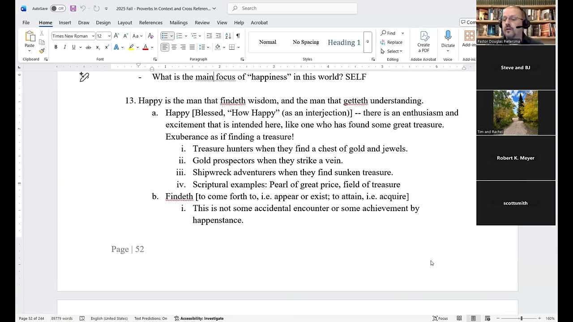Click the spelling proofing icon in status bar
The width and height of the screenshot is (573, 322).
click(x=82, y=318)
